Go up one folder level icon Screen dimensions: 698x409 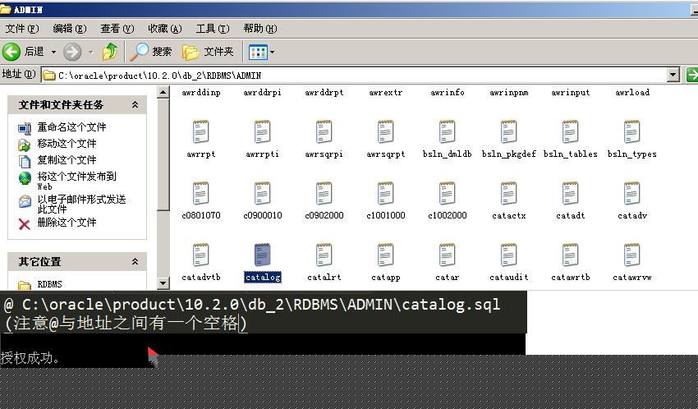(110, 52)
